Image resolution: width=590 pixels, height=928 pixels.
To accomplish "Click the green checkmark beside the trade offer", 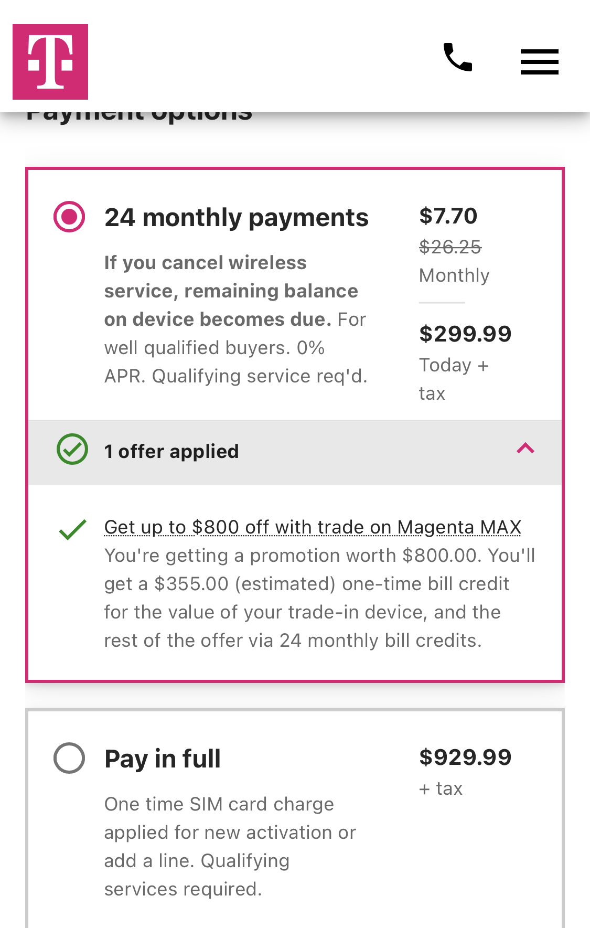I will [x=73, y=529].
